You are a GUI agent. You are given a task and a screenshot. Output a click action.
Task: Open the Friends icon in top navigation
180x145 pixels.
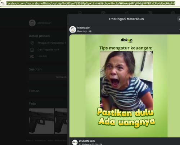point(127,13)
